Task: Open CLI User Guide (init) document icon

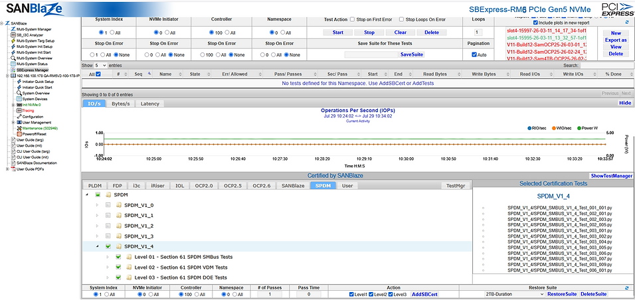Action: 13,157
